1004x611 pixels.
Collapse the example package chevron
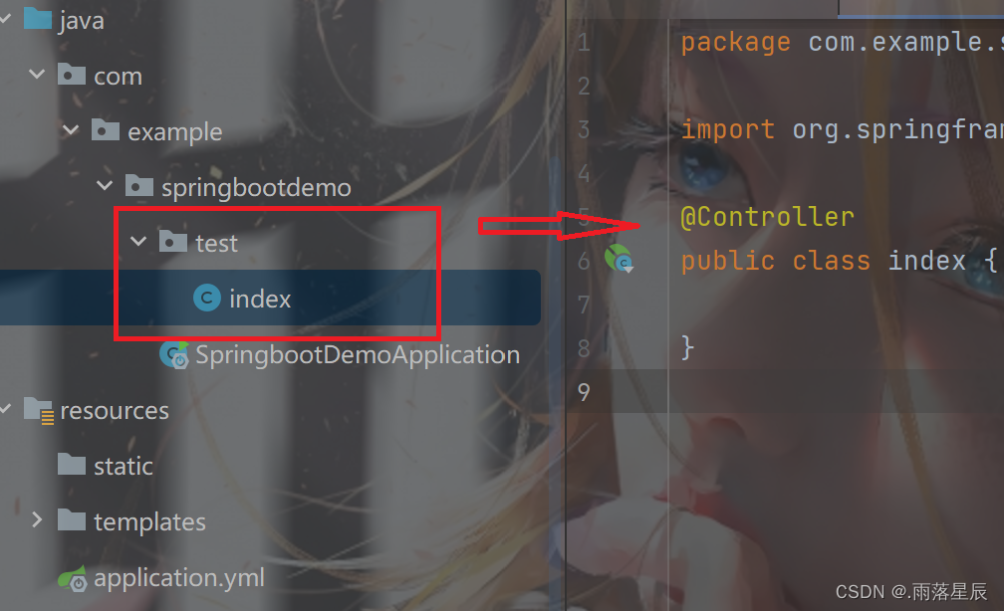(x=71, y=130)
